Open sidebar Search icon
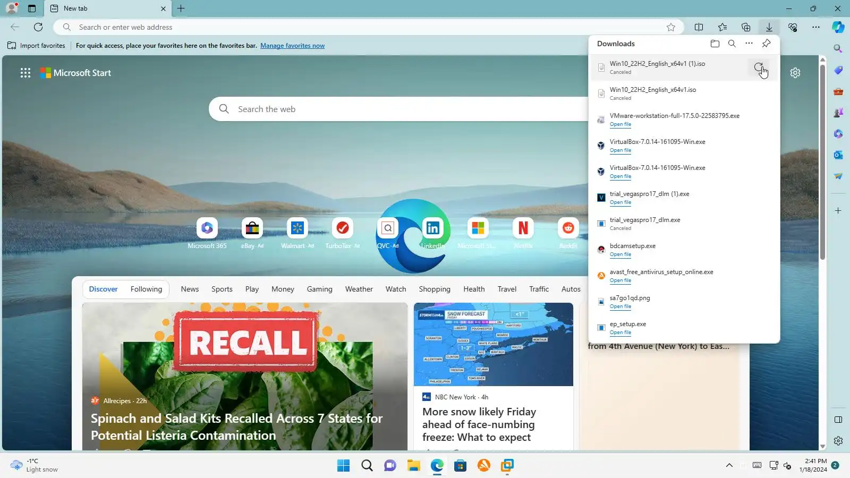Viewport: 850px width, 478px height. pos(838,48)
